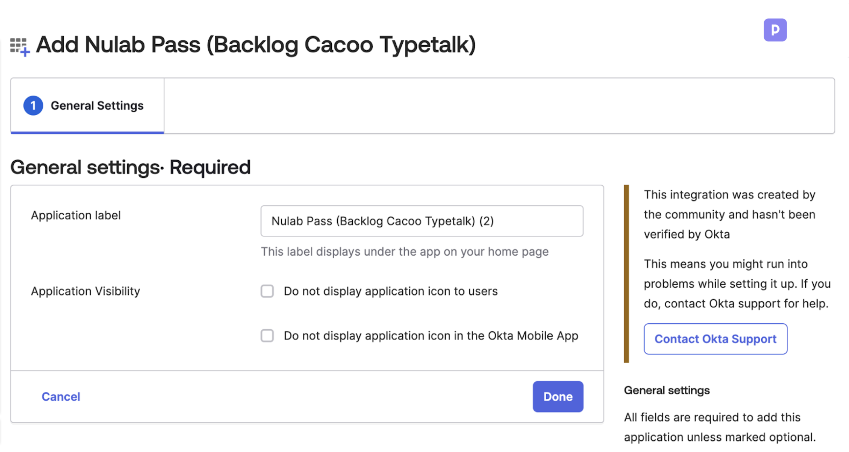Click the 'Application label' field caption
Image resolution: width=849 pixels, height=452 pixels.
click(x=76, y=215)
